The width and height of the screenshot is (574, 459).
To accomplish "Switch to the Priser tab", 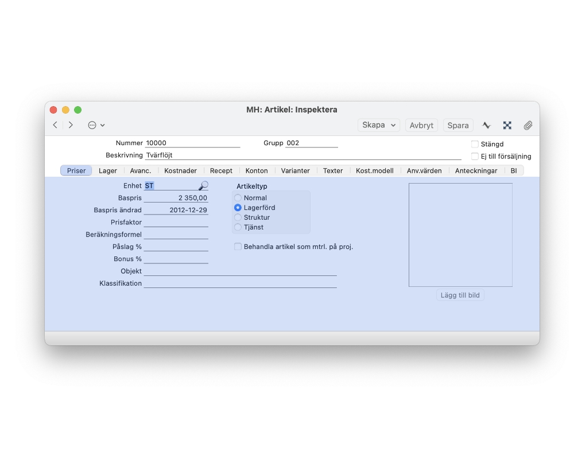I will coord(76,170).
